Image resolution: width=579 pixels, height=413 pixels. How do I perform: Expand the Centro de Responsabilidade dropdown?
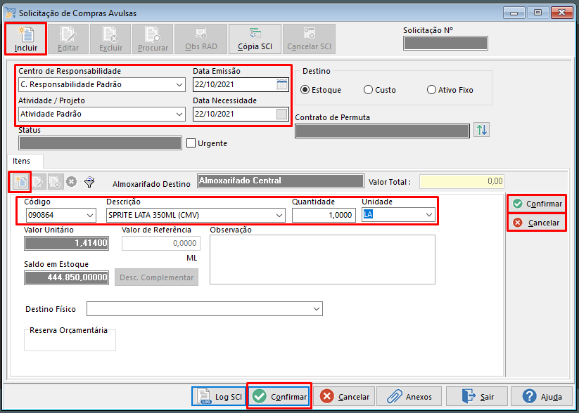point(179,84)
